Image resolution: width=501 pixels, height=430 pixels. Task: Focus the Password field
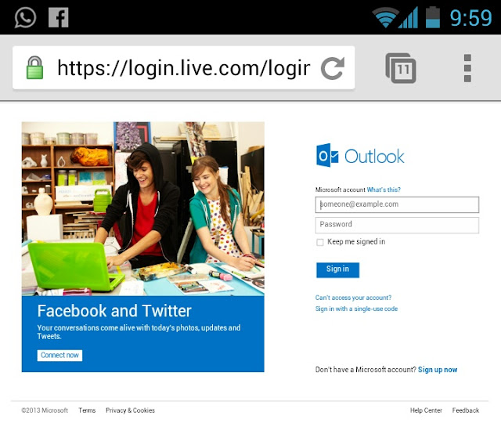pos(397,225)
